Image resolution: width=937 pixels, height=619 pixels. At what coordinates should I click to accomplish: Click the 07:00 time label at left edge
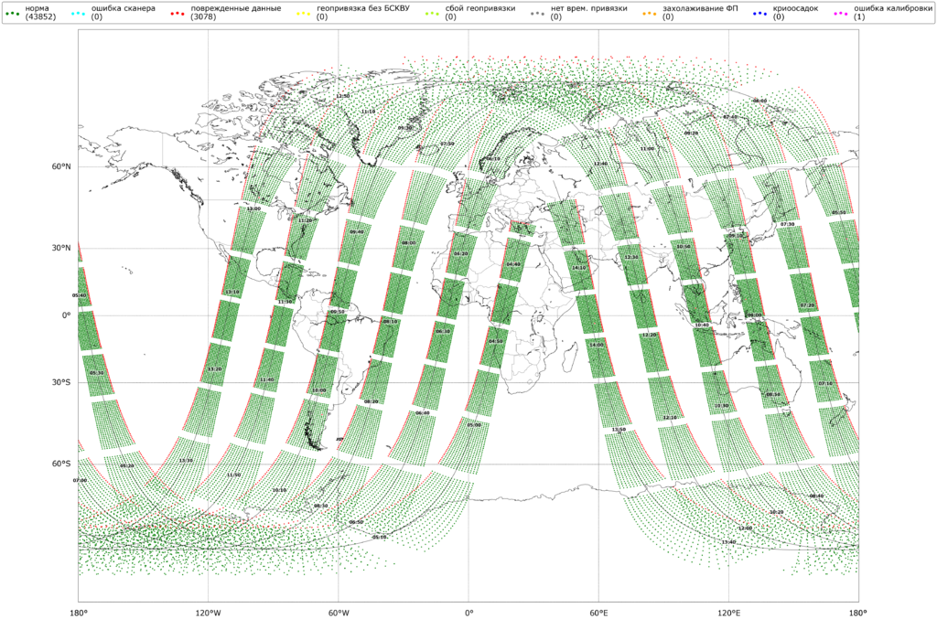(80, 480)
